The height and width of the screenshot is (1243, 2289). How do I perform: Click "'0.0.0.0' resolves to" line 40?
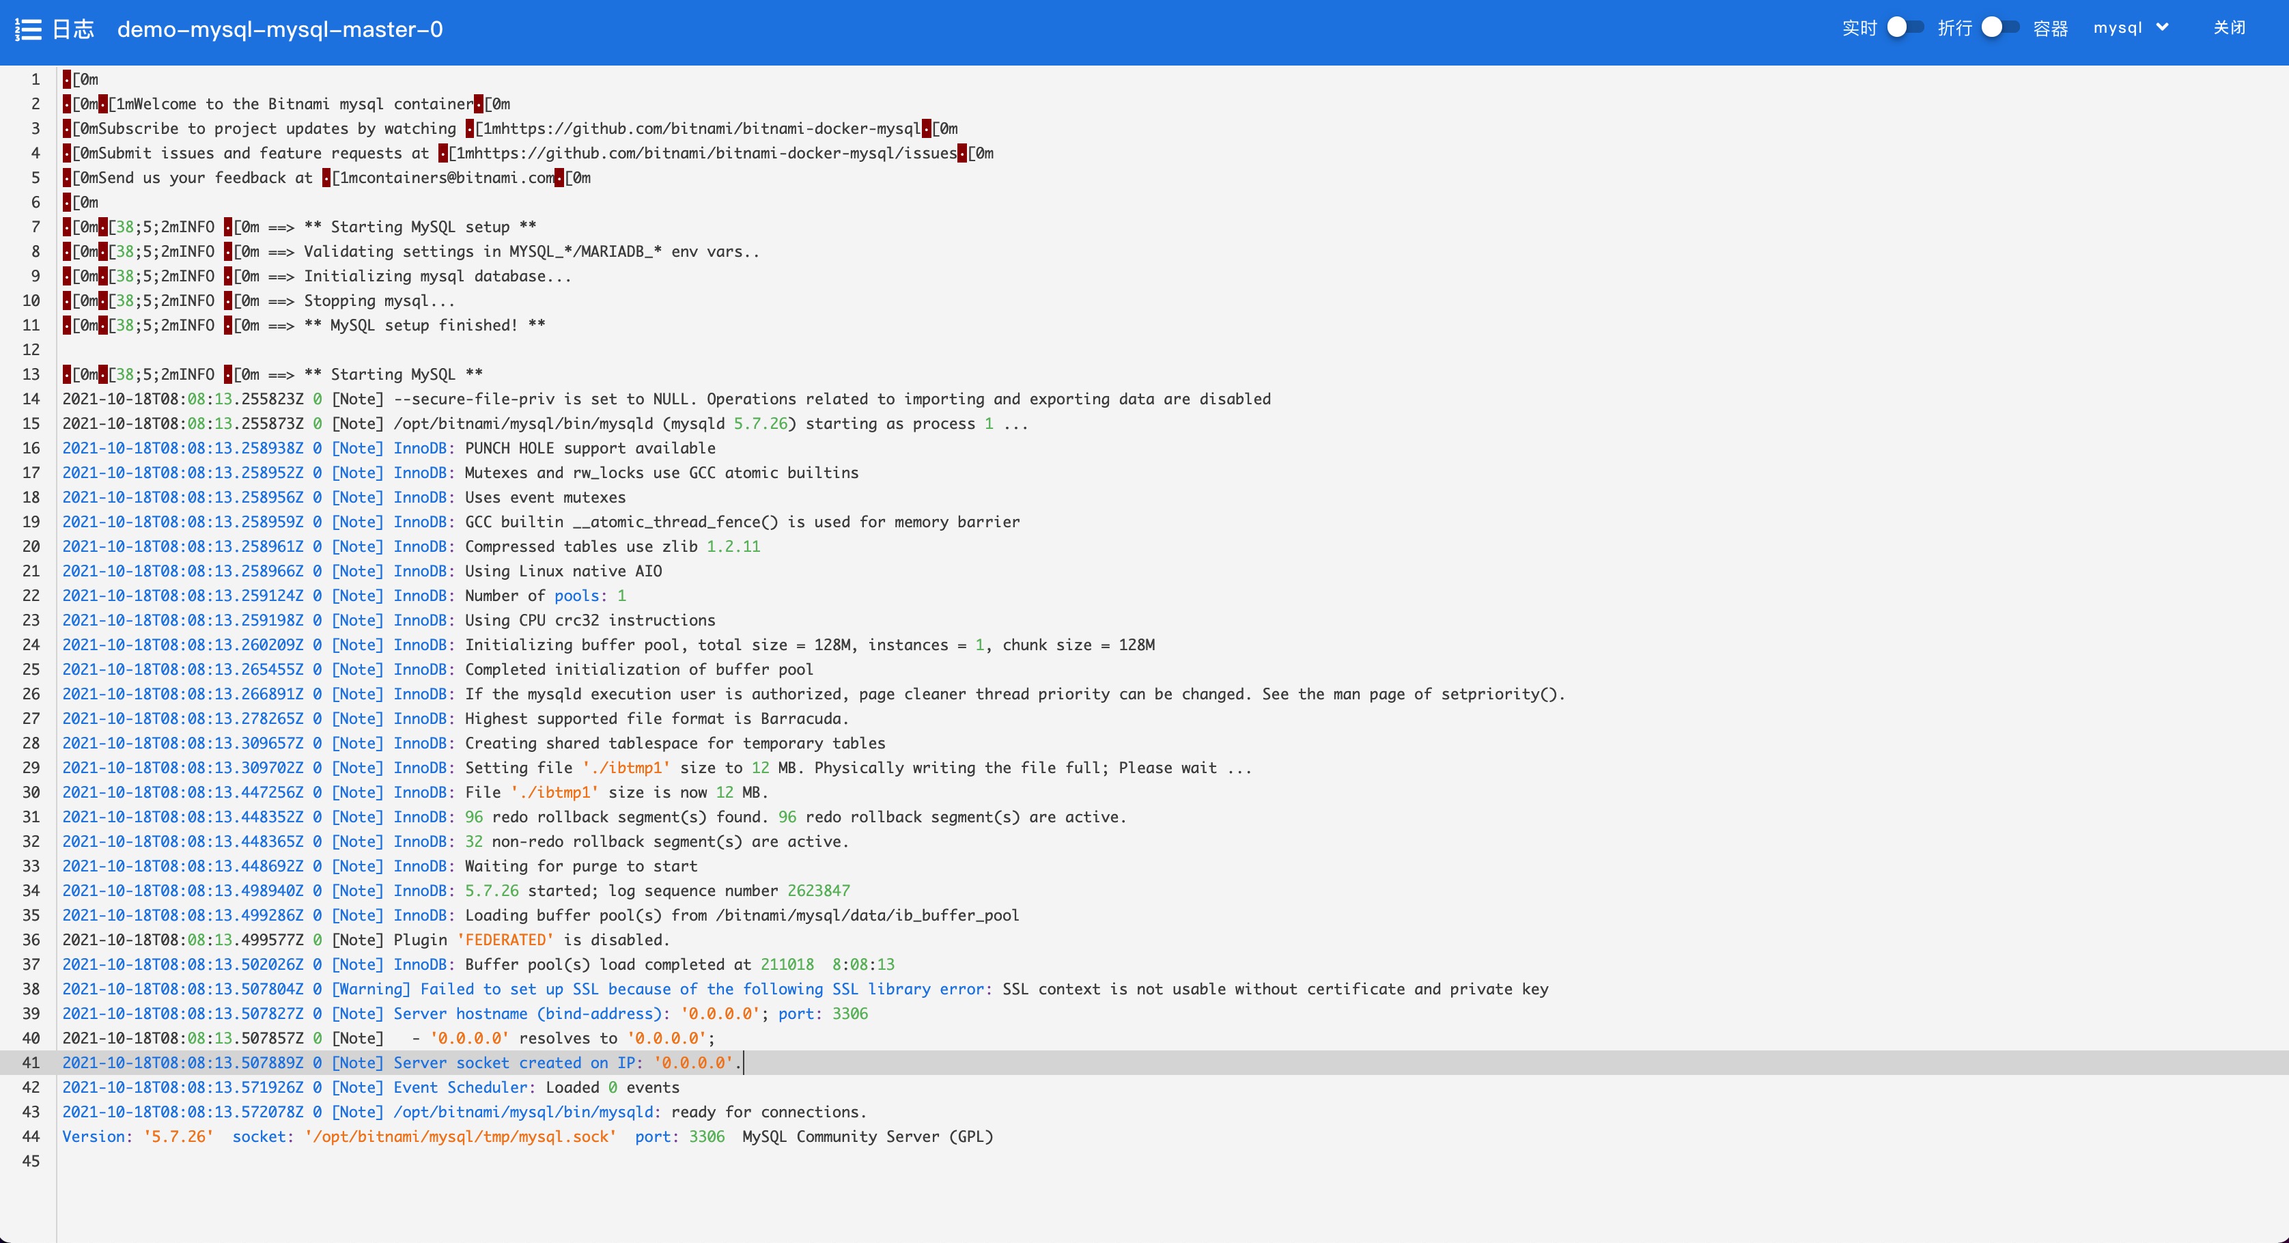[x=389, y=1037]
